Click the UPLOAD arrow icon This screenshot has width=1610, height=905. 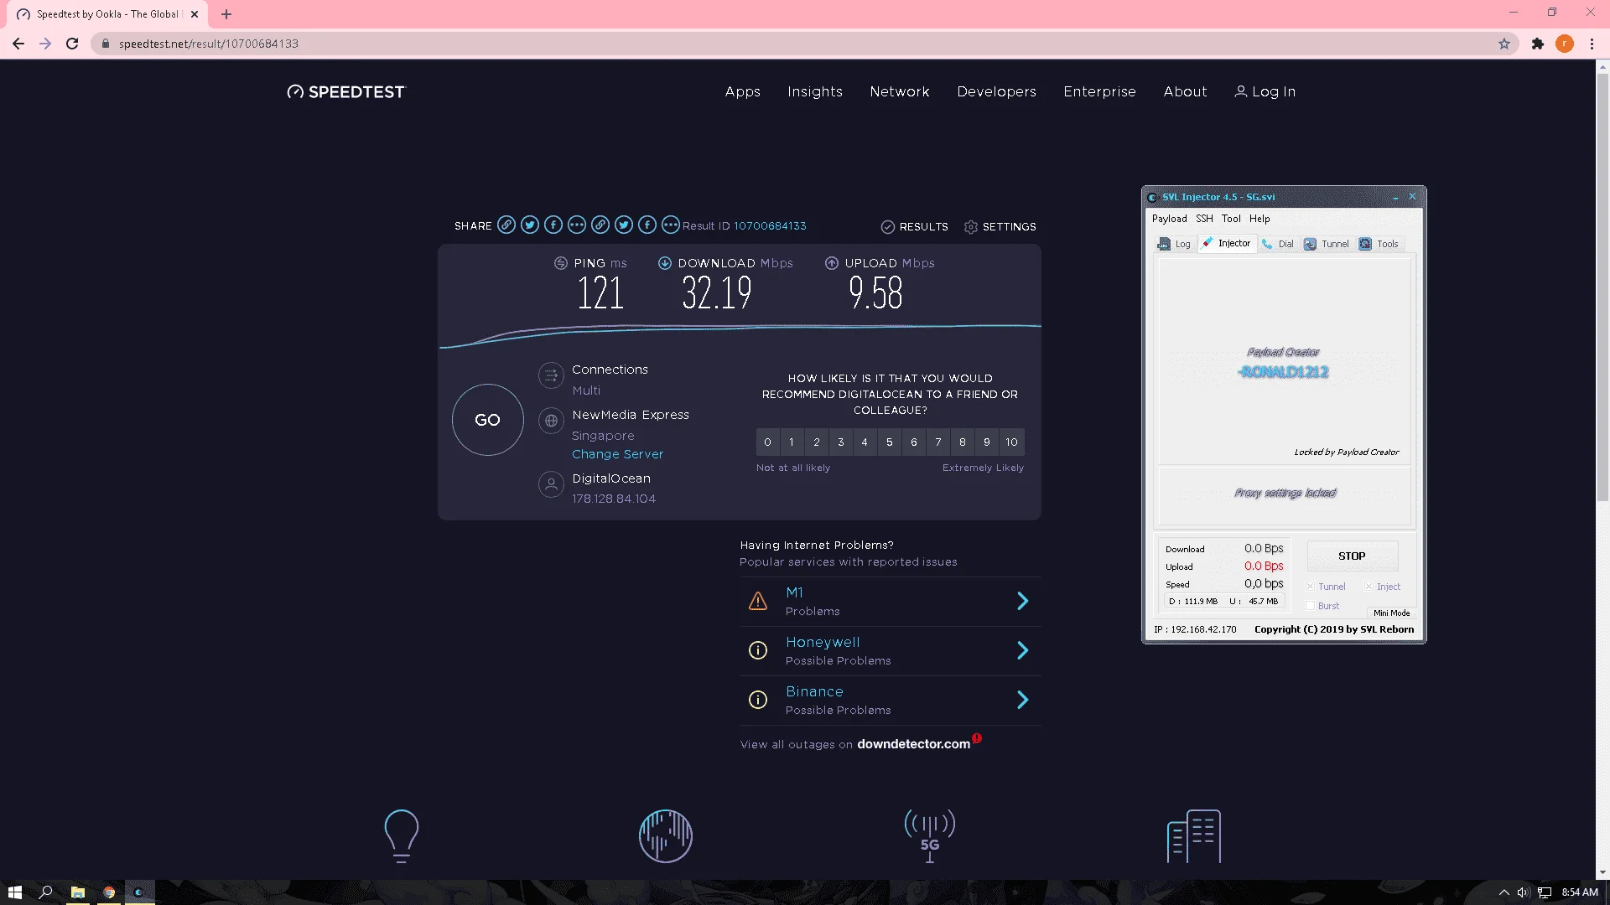pyautogui.click(x=832, y=263)
